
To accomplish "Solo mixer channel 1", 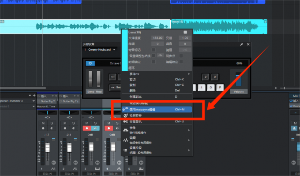I will pos(52,123).
